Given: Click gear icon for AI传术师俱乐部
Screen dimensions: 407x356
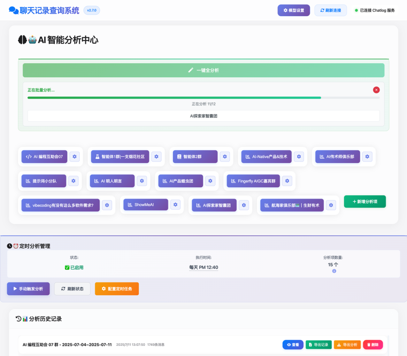Looking at the screenshot, I should [x=367, y=157].
